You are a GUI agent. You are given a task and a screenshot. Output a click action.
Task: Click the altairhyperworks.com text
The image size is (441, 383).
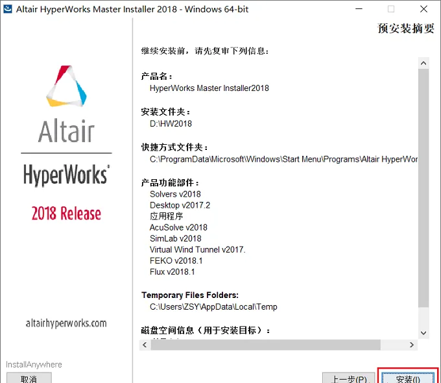click(66, 323)
